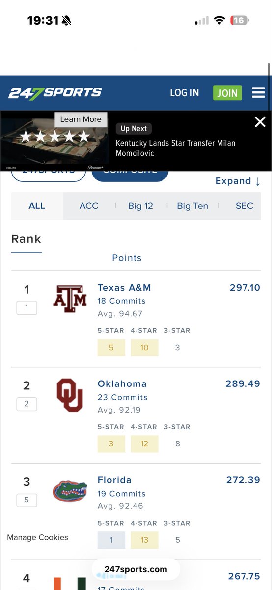The width and height of the screenshot is (272, 590).
Task: Open the Florida Gators logo
Action: click(x=70, y=491)
